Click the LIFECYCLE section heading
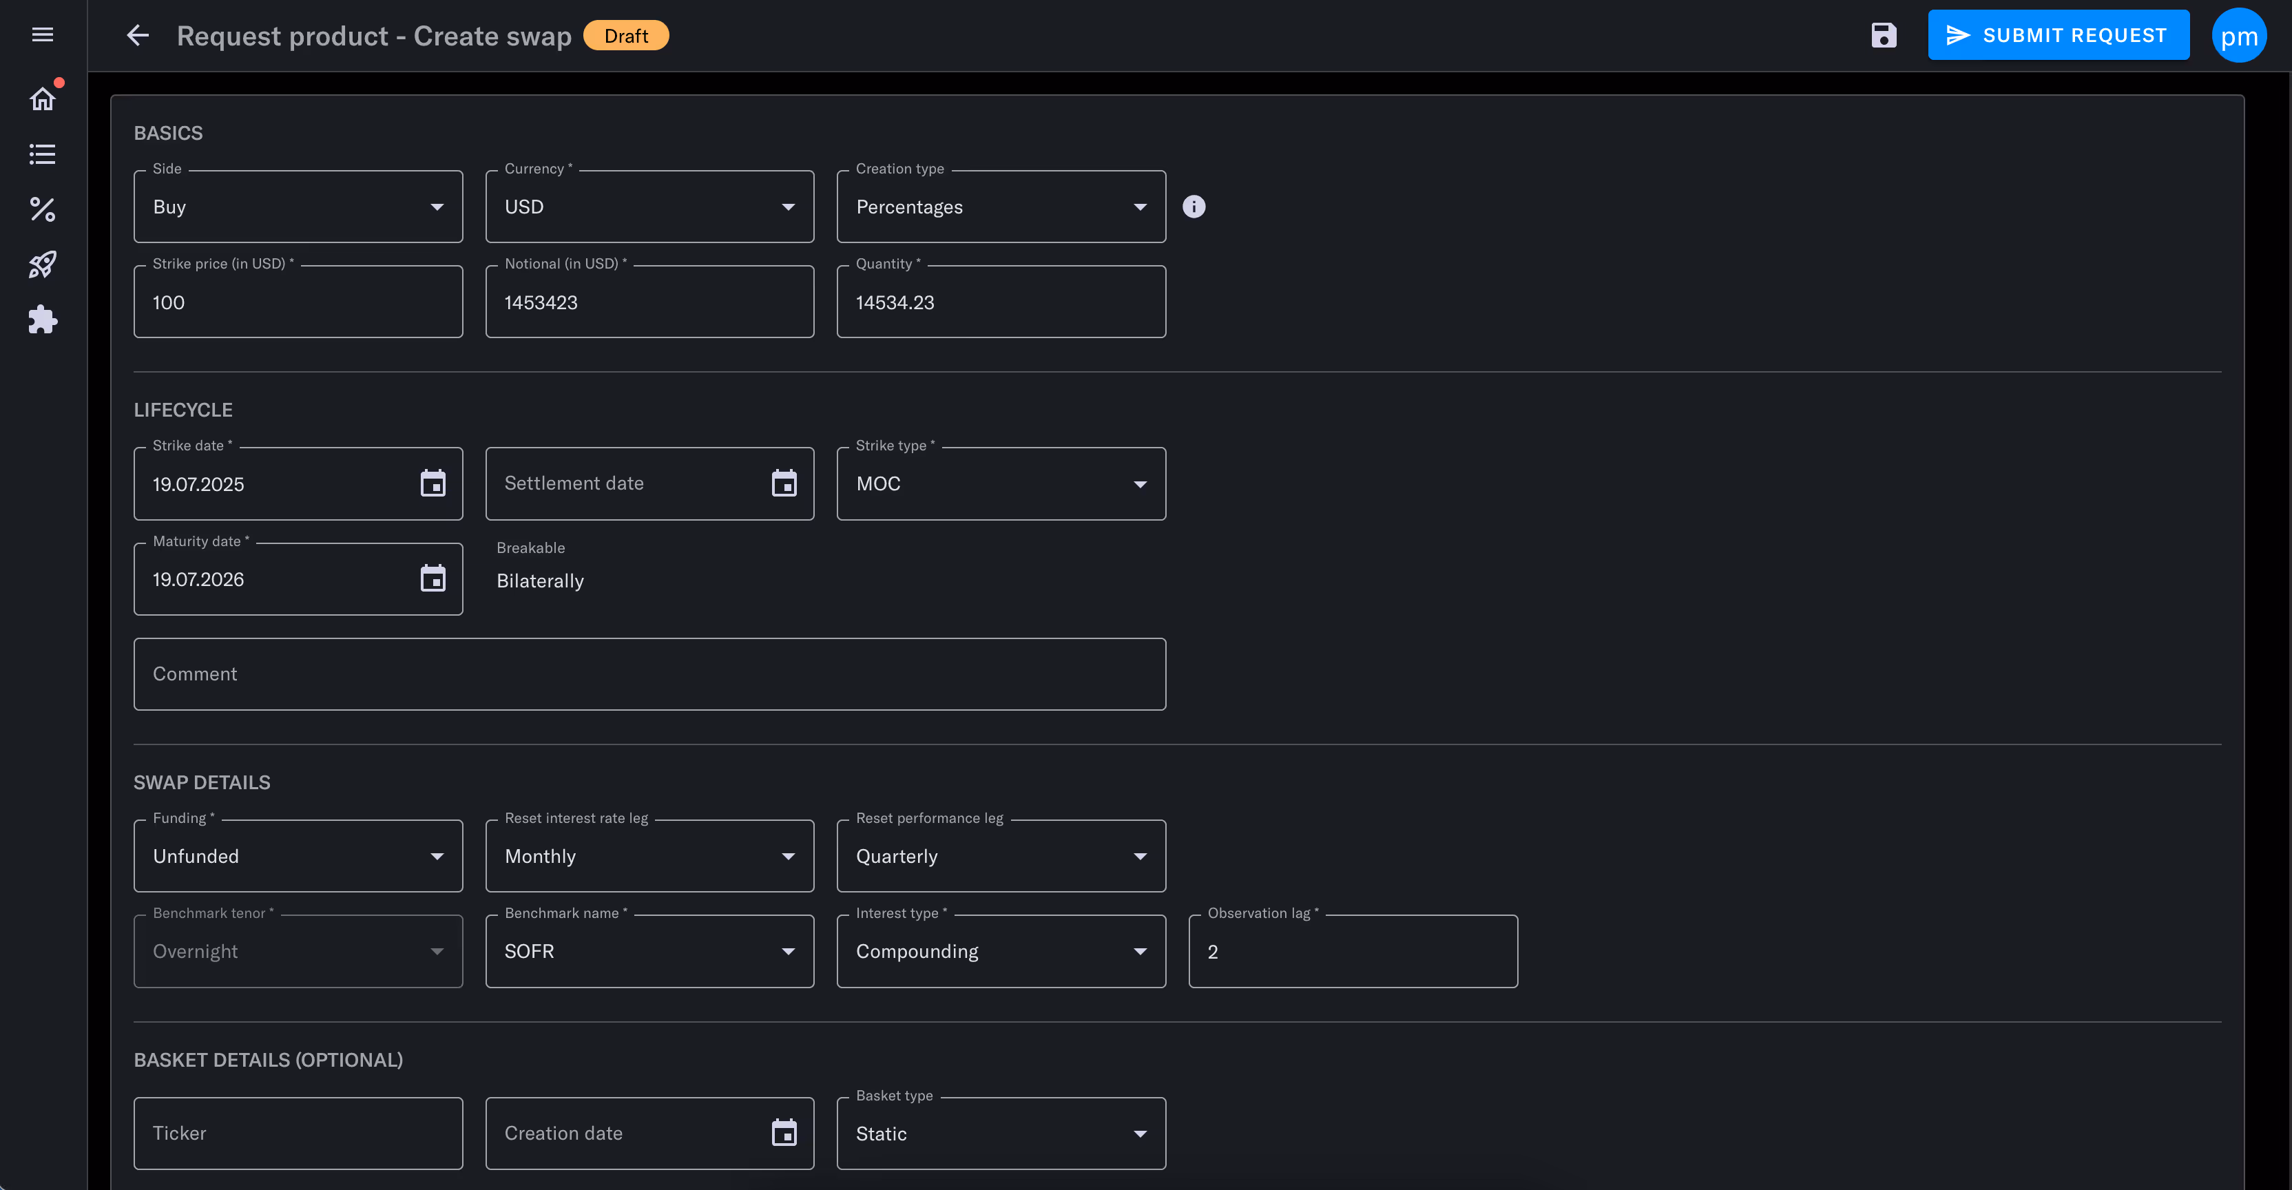2292x1190 pixels. [183, 410]
